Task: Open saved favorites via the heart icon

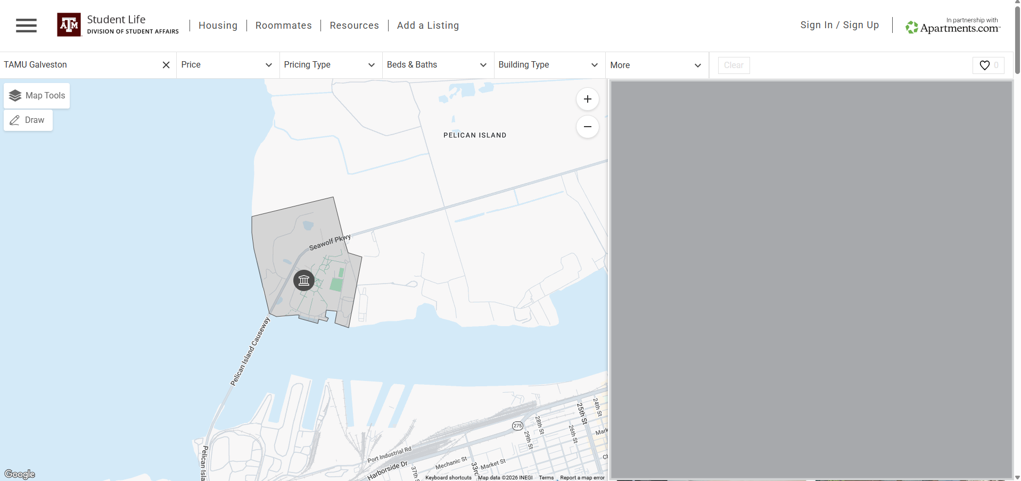Action: point(987,65)
